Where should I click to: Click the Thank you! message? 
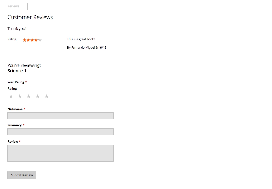(x=17, y=29)
